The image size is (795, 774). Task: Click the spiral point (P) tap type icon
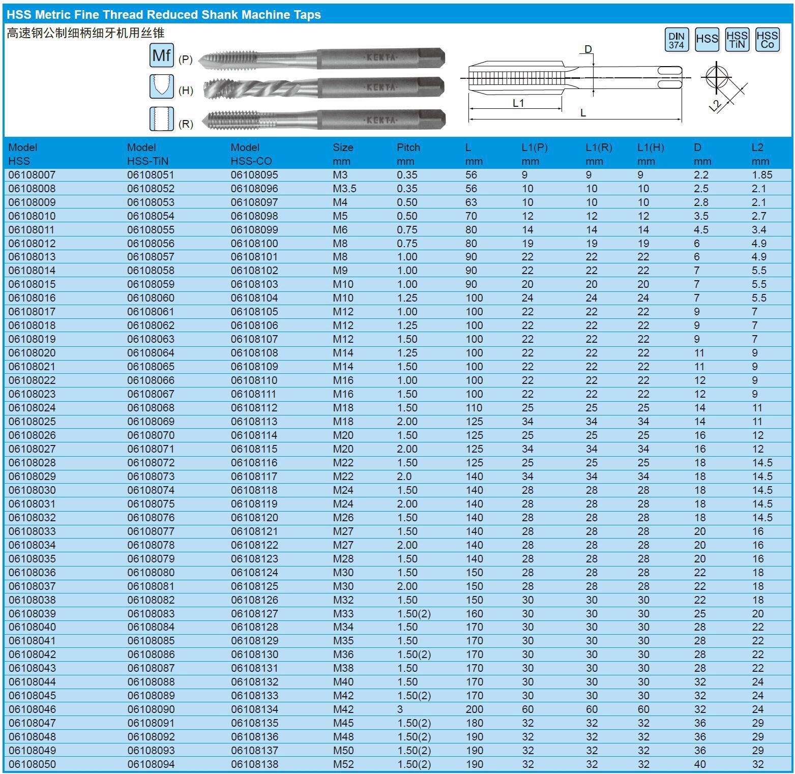pyautogui.click(x=185, y=59)
